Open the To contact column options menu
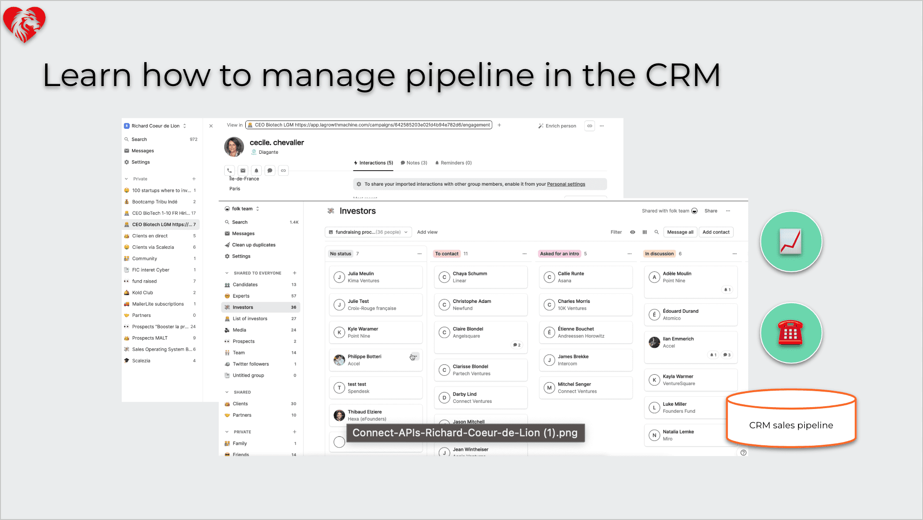Screen dimensions: 923x520 coord(524,253)
